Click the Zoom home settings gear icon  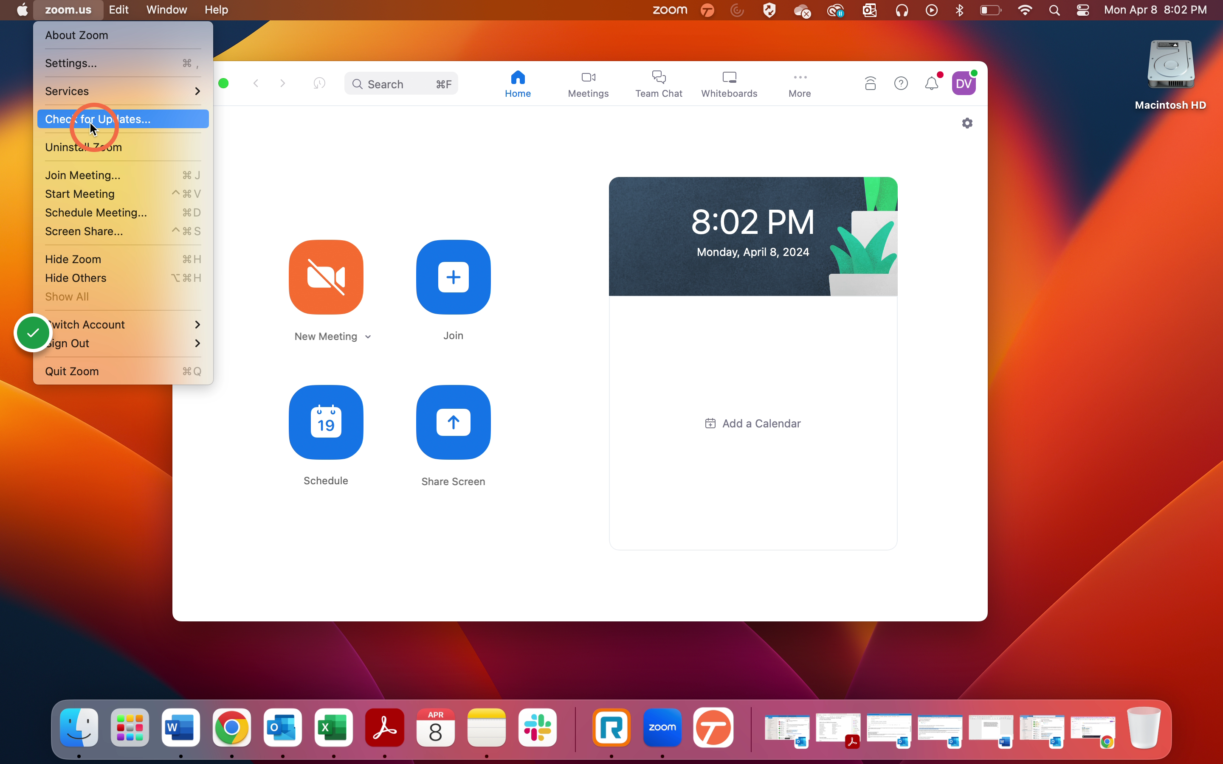pyautogui.click(x=967, y=123)
